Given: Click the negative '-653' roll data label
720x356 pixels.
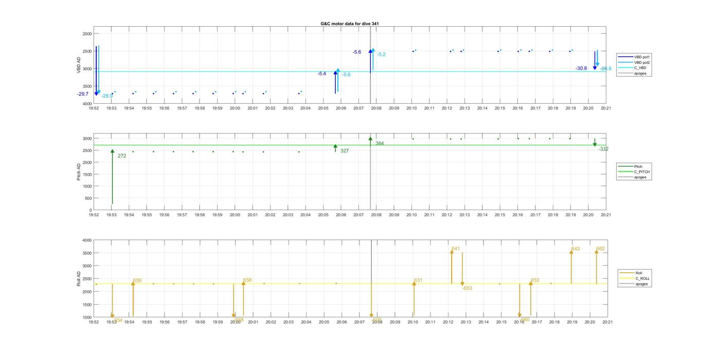Looking at the screenshot, I should click(x=467, y=288).
